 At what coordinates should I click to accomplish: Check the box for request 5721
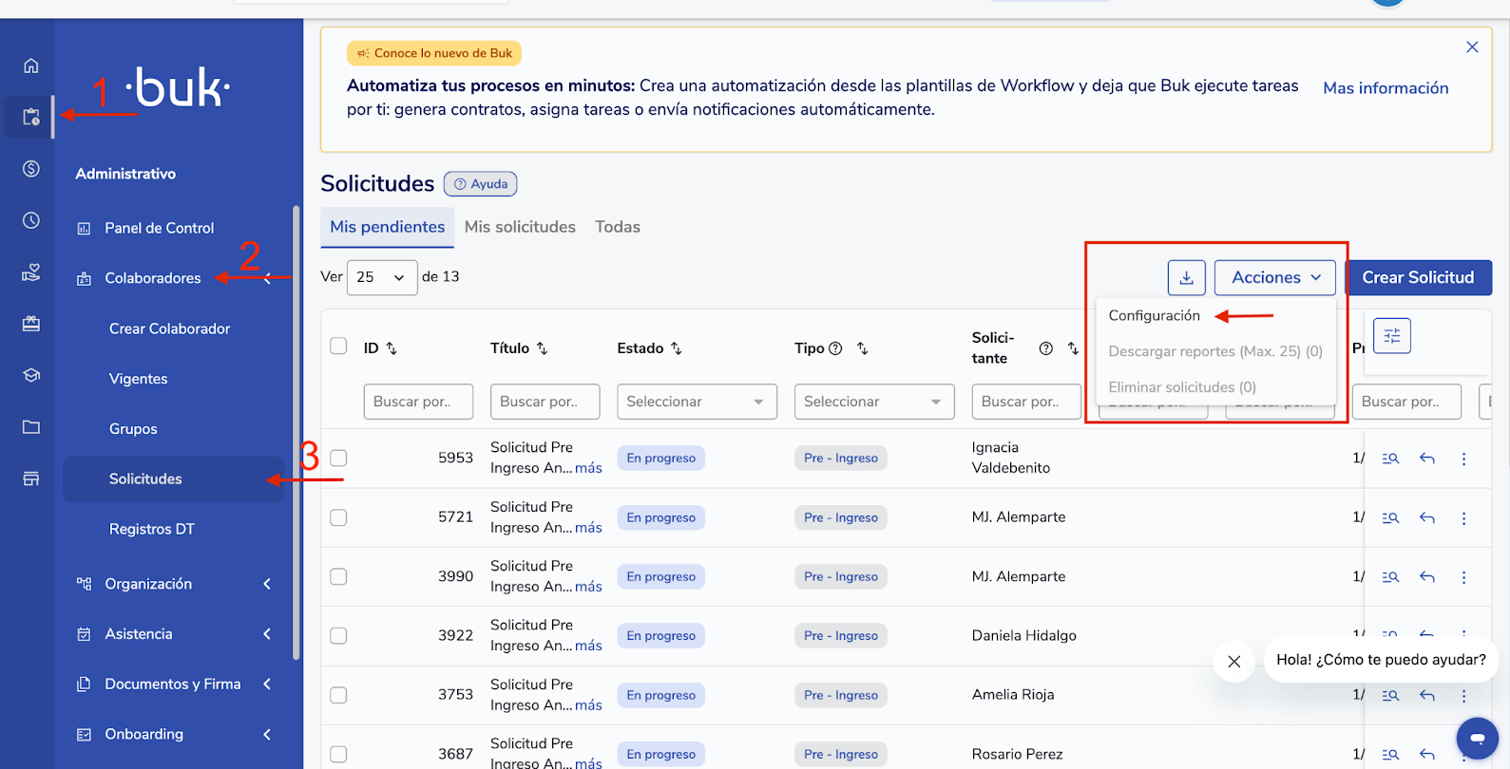(338, 517)
